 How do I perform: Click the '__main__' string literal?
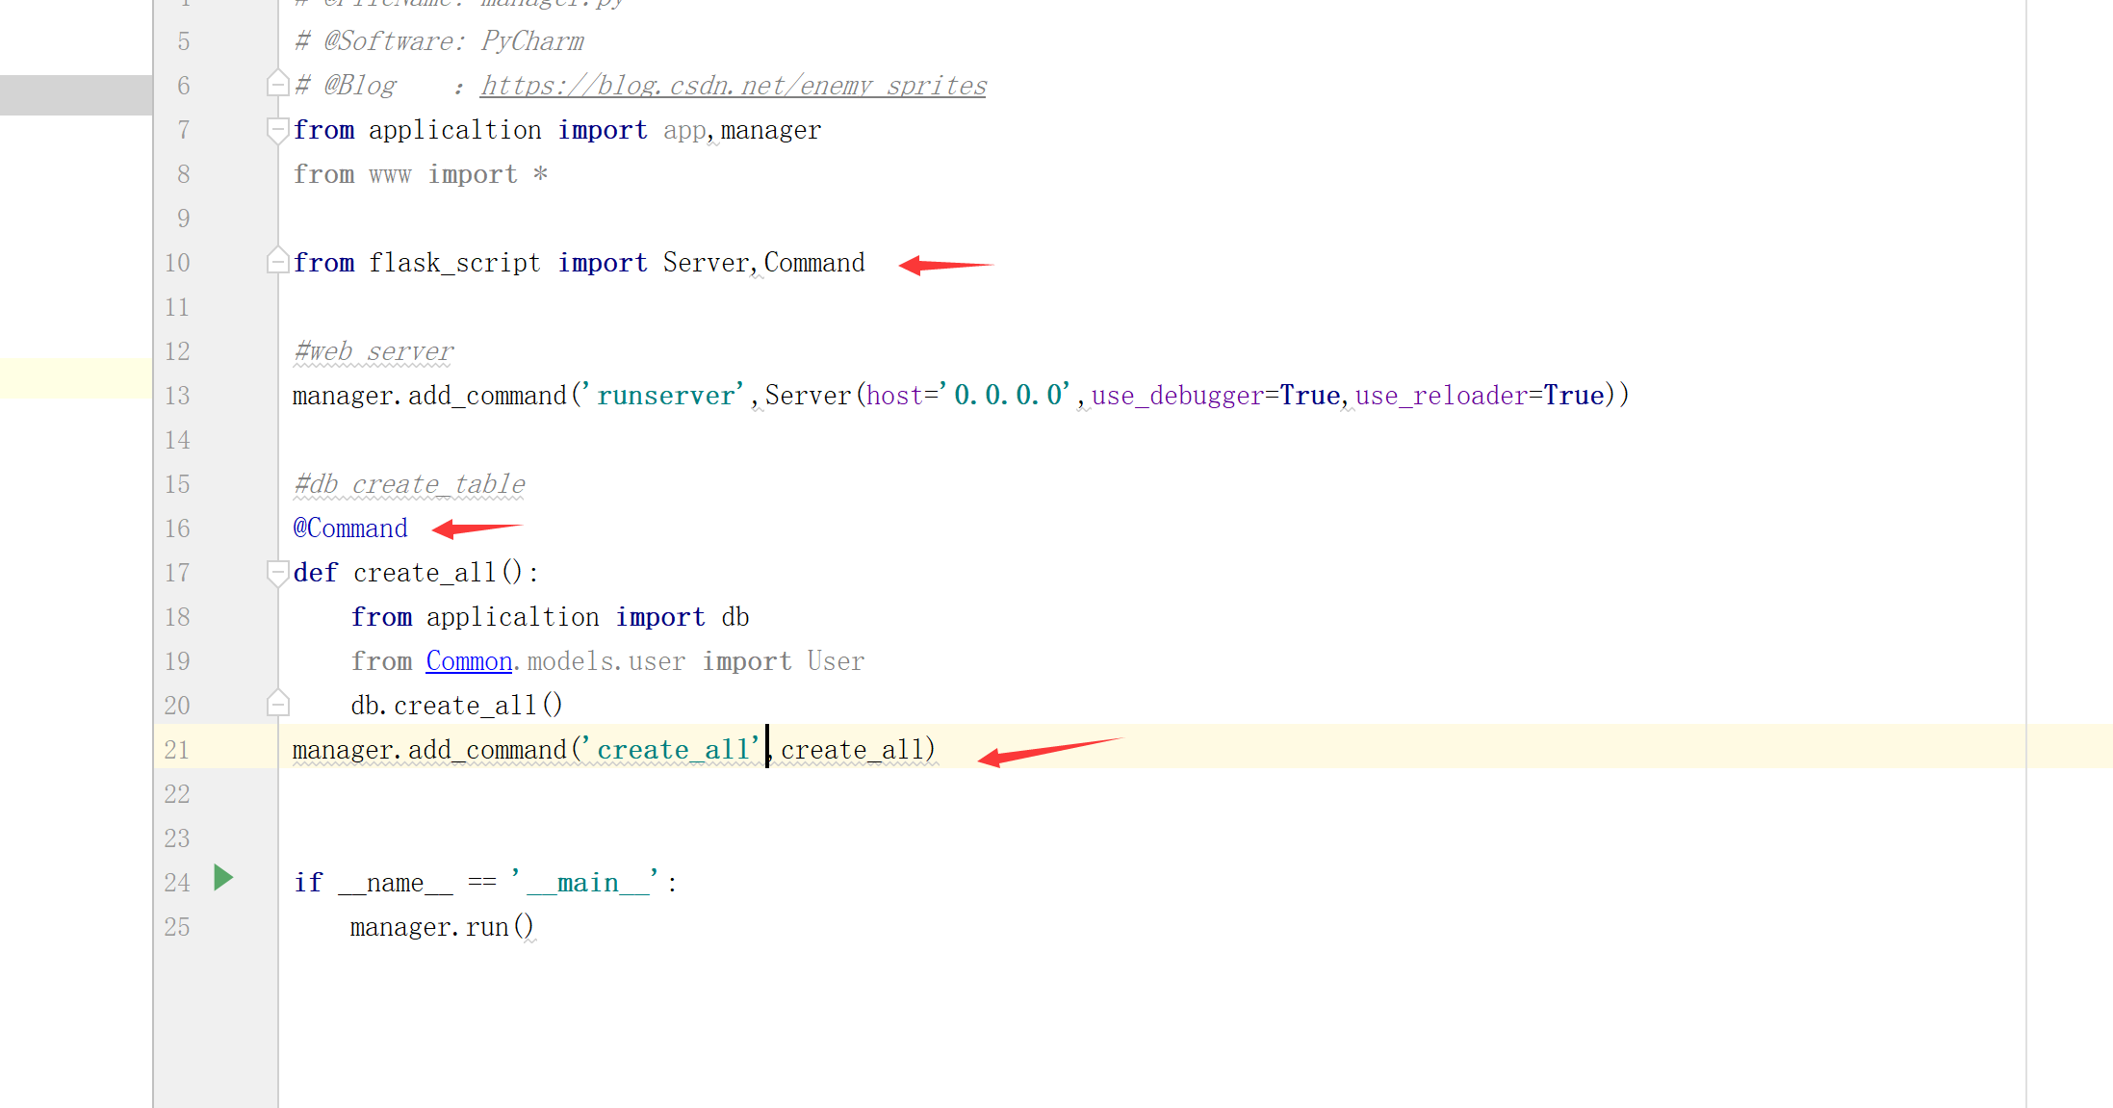pos(586,883)
